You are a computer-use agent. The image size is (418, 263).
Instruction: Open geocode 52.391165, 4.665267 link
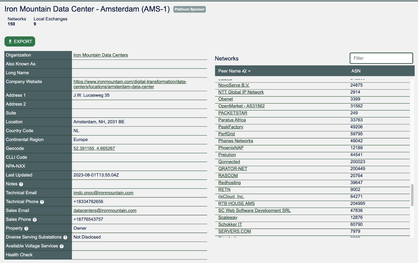tap(94, 148)
